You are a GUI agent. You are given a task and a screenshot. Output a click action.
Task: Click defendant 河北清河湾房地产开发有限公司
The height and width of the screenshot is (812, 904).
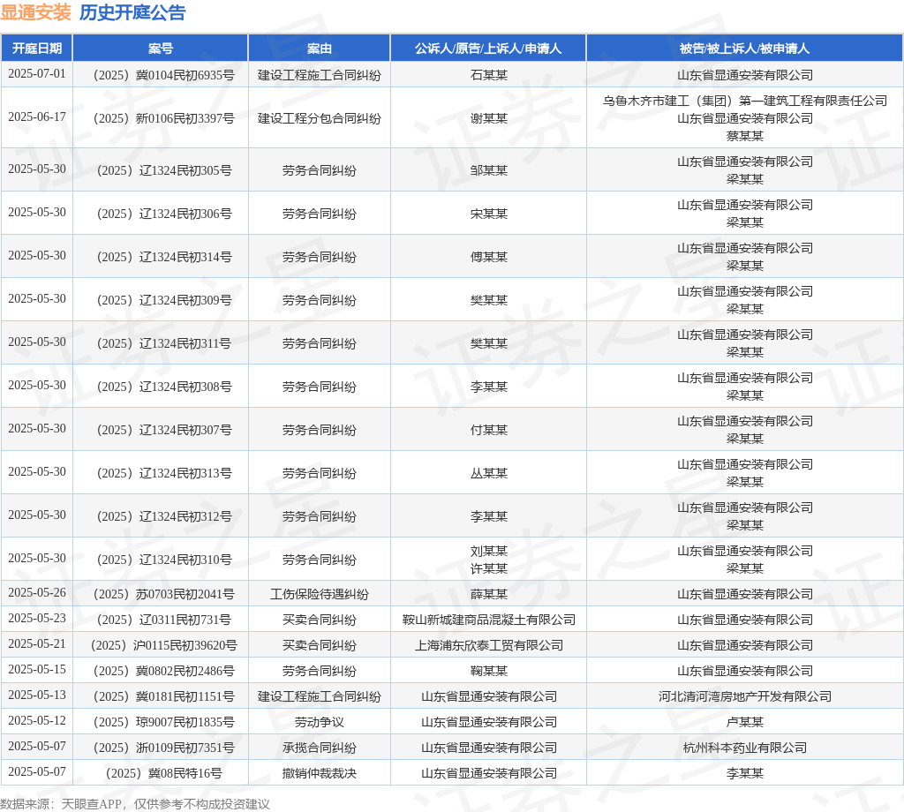(x=745, y=696)
